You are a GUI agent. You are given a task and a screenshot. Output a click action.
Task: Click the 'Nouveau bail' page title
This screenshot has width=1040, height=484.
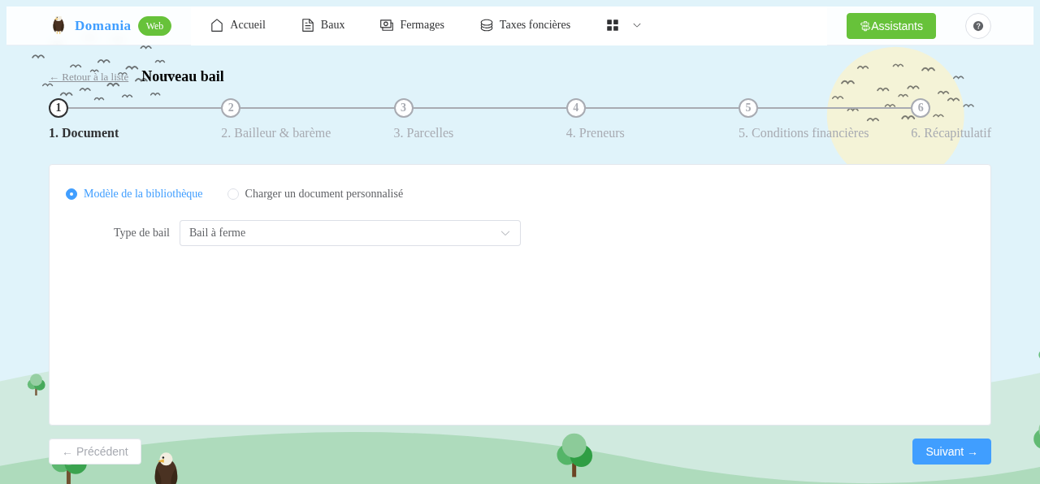coord(183,76)
